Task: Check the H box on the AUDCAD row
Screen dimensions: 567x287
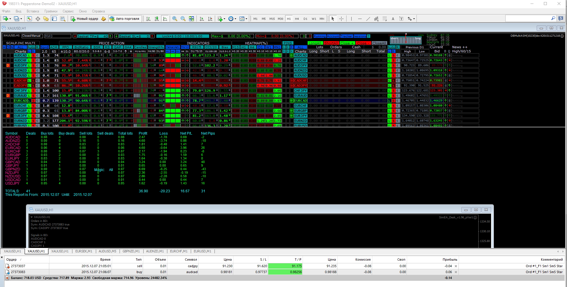Action: pyautogui.click(x=4, y=55)
